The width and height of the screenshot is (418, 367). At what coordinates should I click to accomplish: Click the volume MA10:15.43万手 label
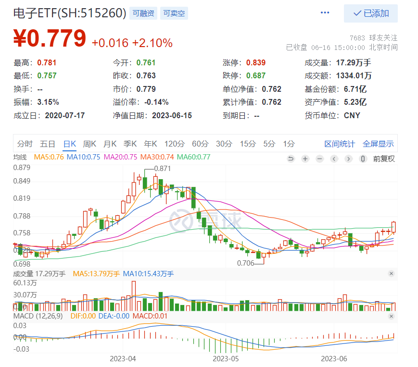(x=148, y=274)
